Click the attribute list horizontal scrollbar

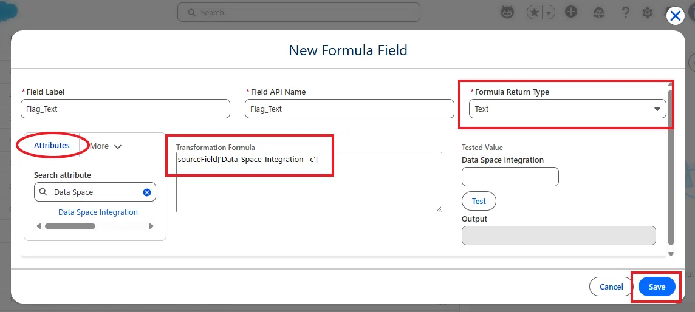click(70, 226)
